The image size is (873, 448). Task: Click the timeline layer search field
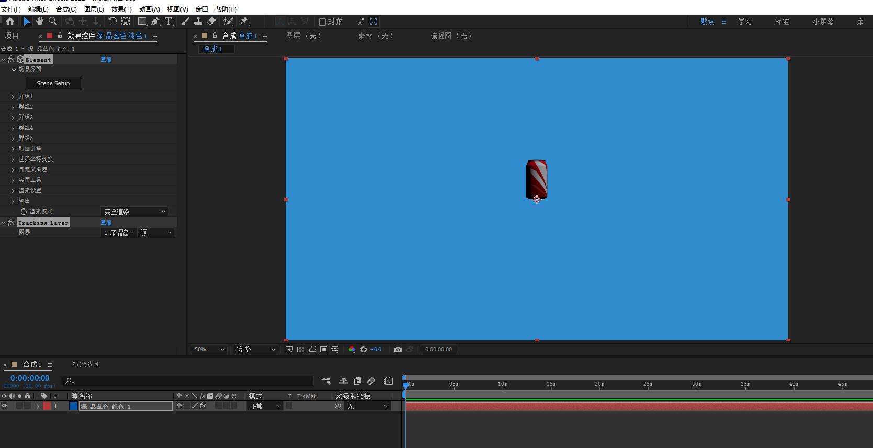coord(188,381)
